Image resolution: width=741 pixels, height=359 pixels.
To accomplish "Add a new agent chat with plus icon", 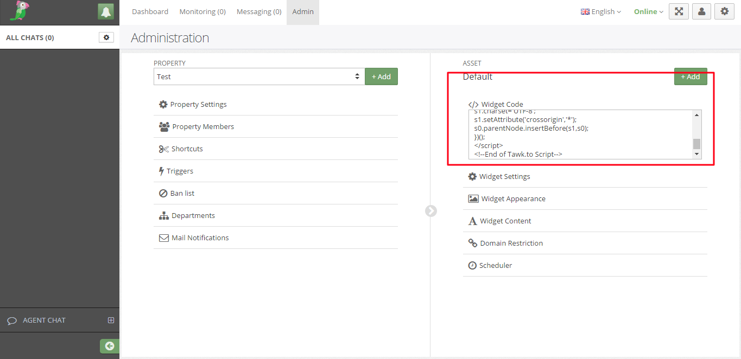I will click(111, 320).
